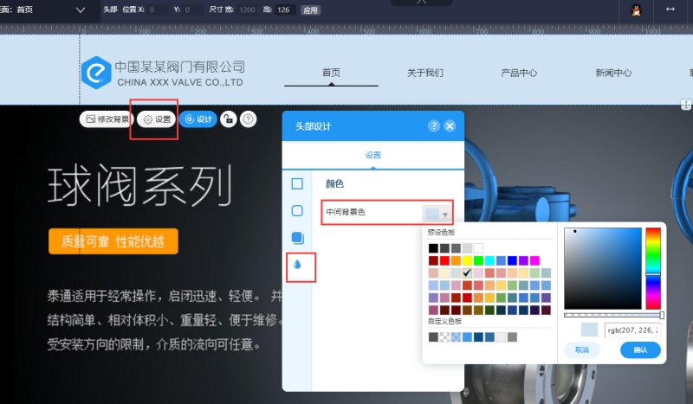Pick the cyan preset color swatch

489,260
